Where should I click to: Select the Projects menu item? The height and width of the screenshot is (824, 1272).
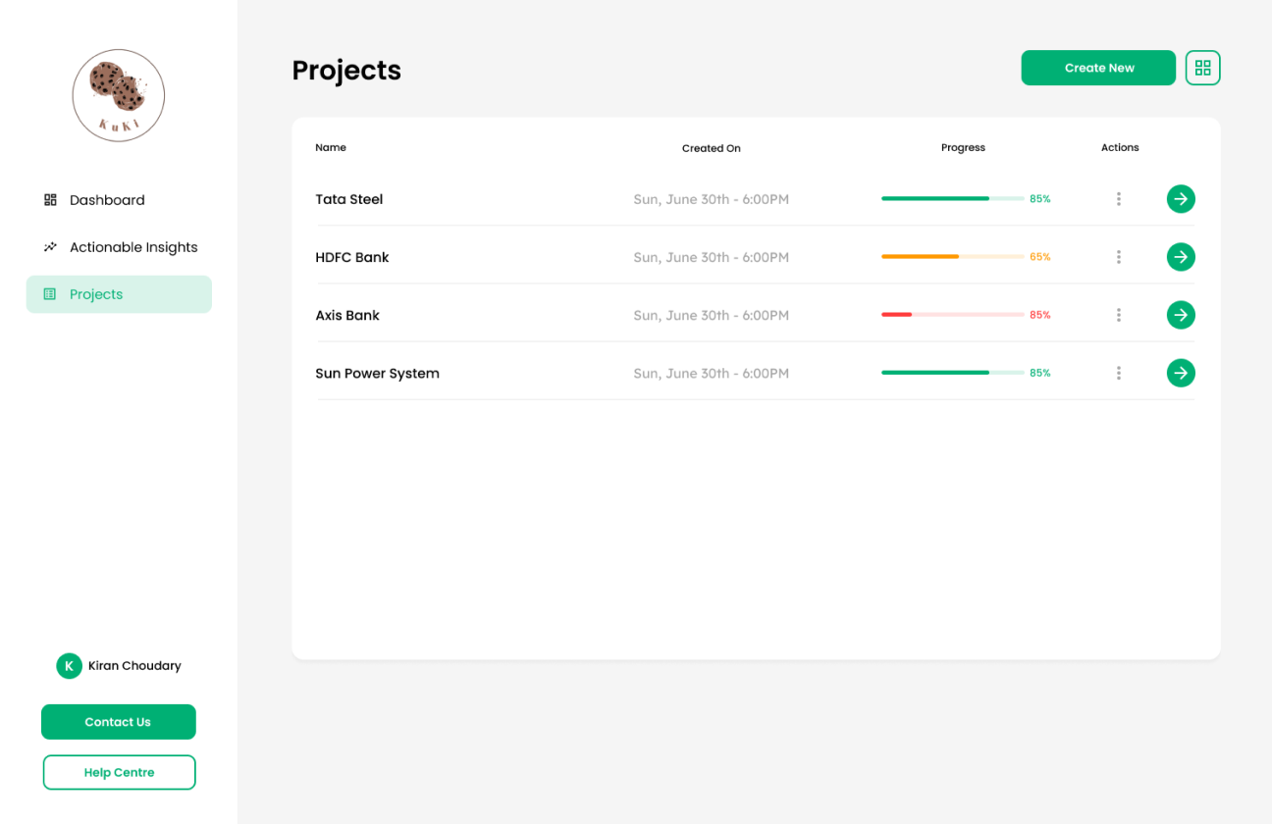[x=119, y=294]
